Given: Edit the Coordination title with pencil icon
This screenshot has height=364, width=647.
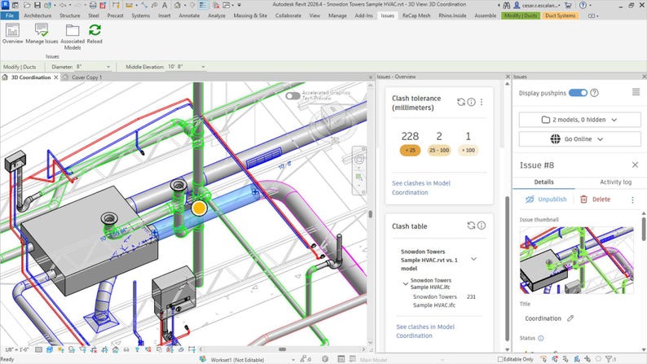Looking at the screenshot, I should click(x=570, y=318).
